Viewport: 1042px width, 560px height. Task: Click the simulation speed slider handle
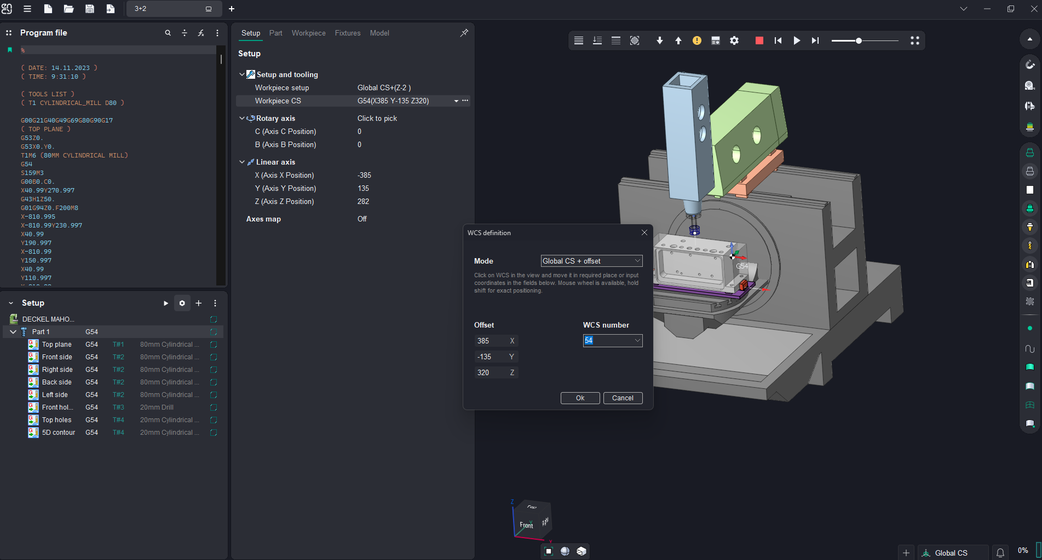point(859,40)
